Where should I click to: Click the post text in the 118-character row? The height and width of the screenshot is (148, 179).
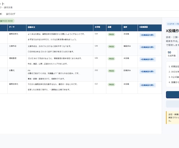point(56,37)
